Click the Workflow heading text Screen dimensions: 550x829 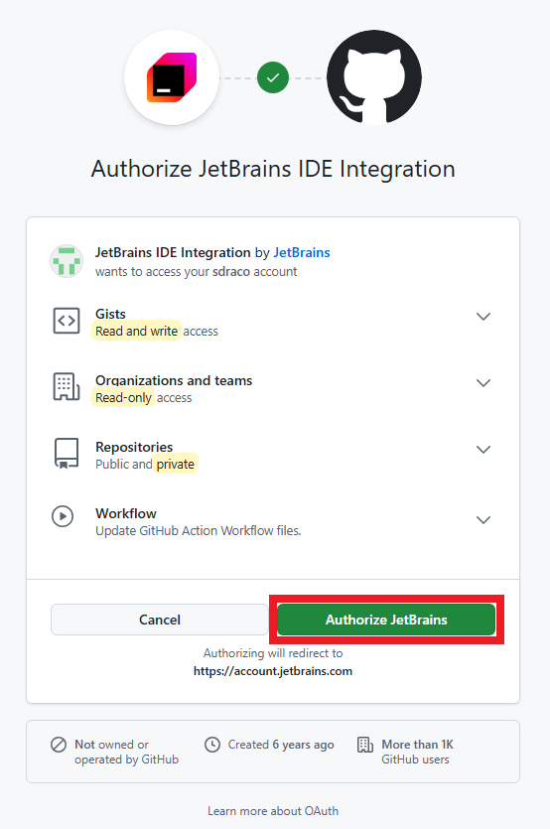(x=126, y=513)
